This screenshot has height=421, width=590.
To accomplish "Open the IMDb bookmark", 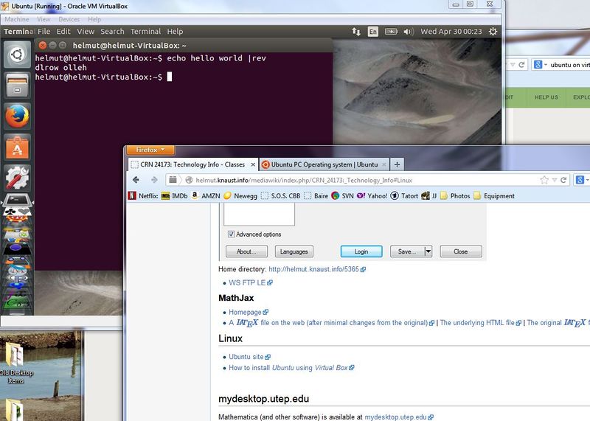I will 174,195.
